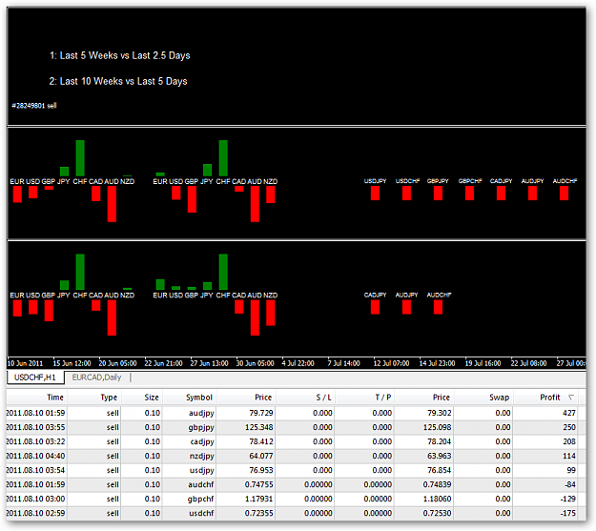Click the AUDCHF label in lower indicator

click(439, 295)
